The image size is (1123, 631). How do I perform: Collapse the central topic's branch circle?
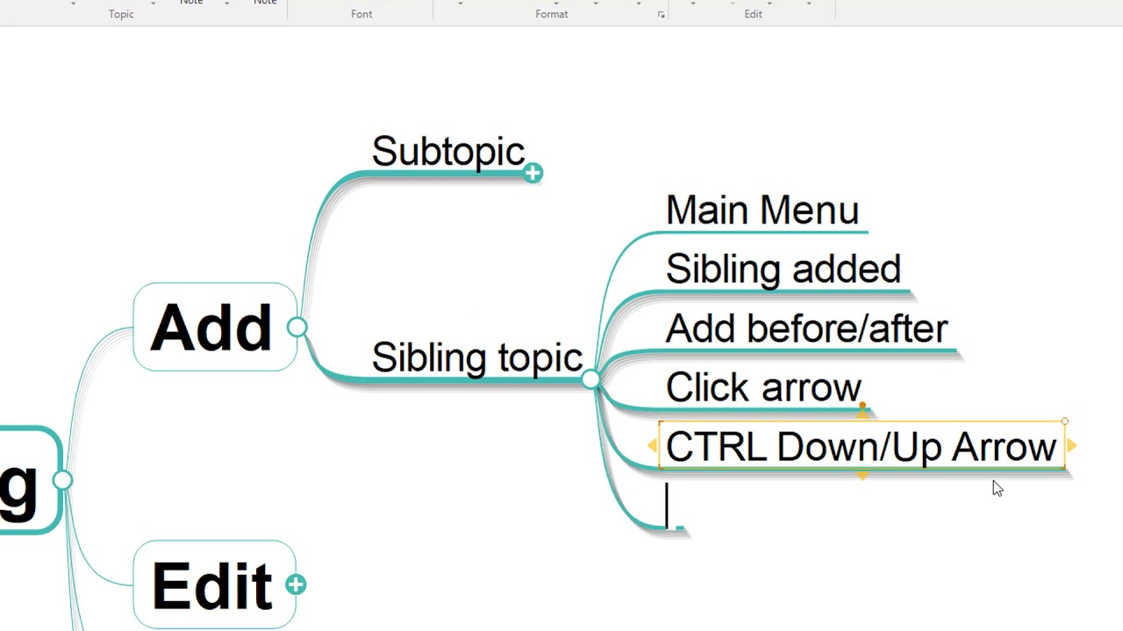(62, 479)
